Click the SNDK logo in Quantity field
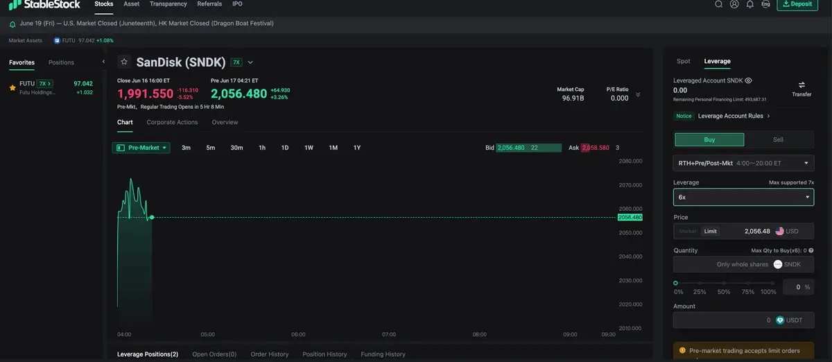The width and height of the screenshot is (832, 362). coord(778,264)
